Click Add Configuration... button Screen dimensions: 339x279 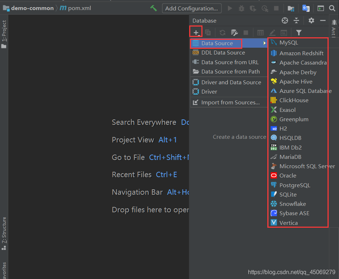click(x=192, y=9)
